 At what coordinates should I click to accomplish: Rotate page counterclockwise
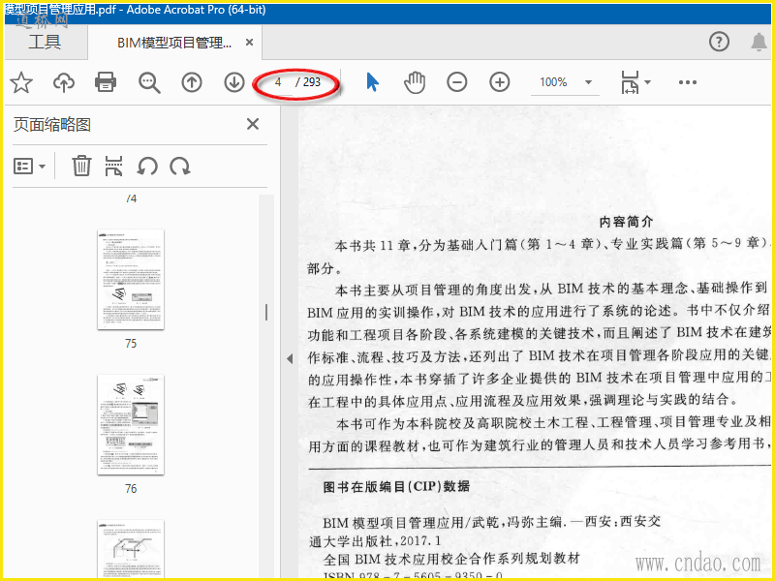pos(147,166)
